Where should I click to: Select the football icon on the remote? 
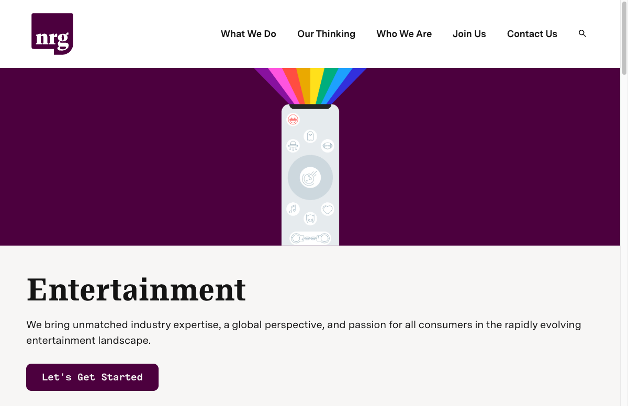tap(327, 145)
